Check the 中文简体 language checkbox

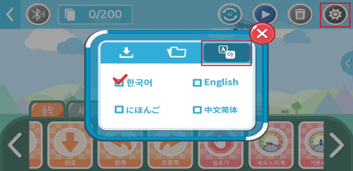(x=197, y=110)
